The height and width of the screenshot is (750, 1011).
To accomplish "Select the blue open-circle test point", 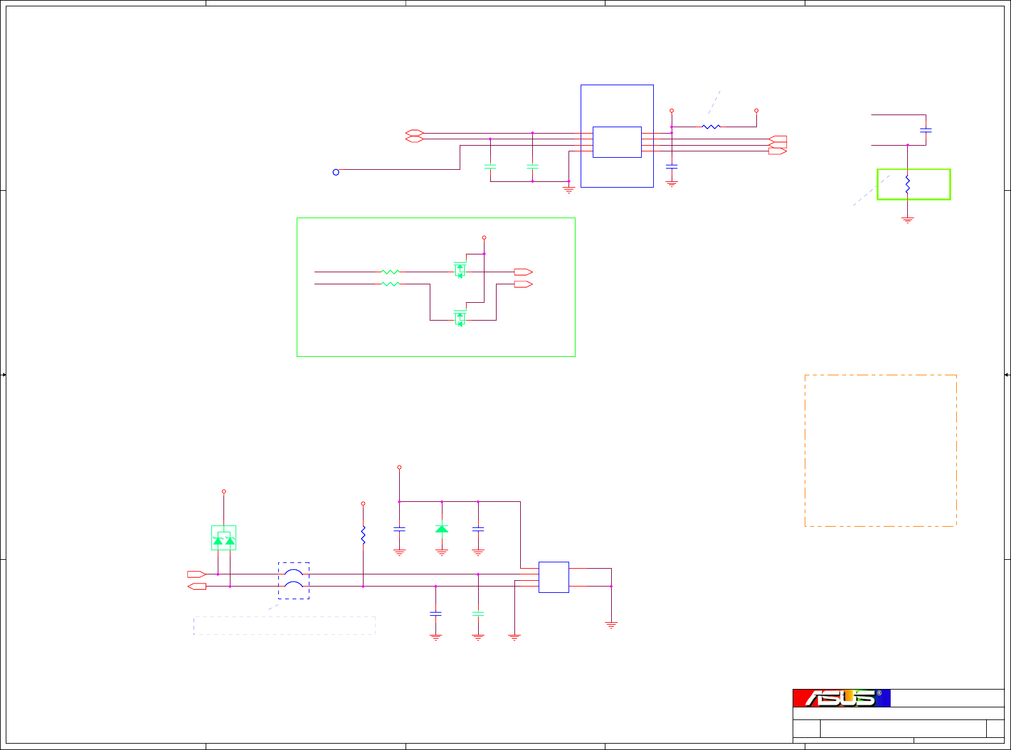I will coord(336,172).
